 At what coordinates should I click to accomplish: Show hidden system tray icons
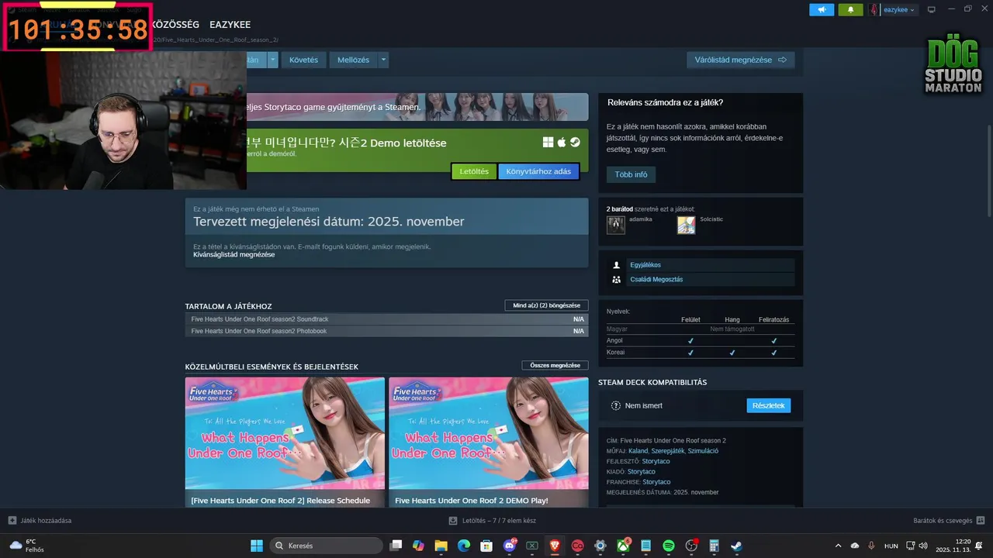tap(838, 546)
